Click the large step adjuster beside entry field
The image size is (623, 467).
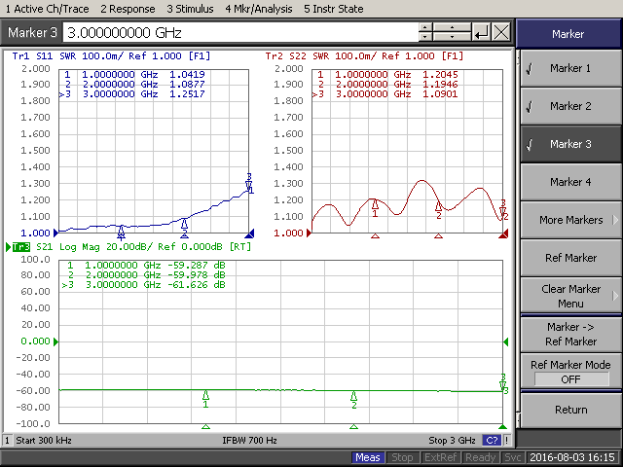[x=452, y=32]
